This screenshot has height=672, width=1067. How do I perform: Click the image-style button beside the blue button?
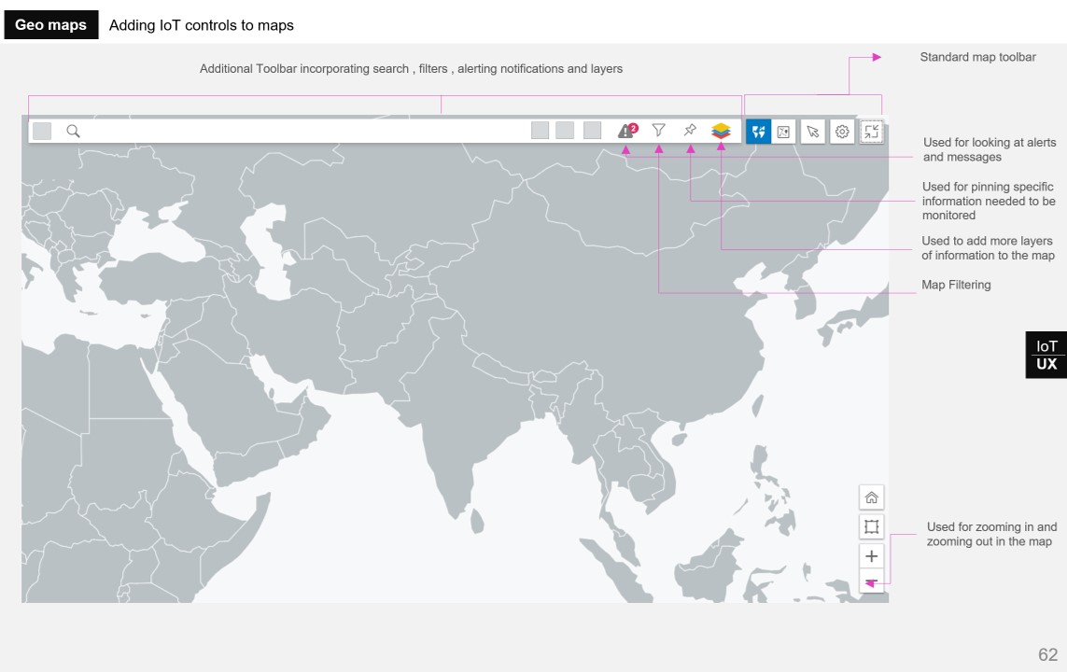click(x=784, y=132)
